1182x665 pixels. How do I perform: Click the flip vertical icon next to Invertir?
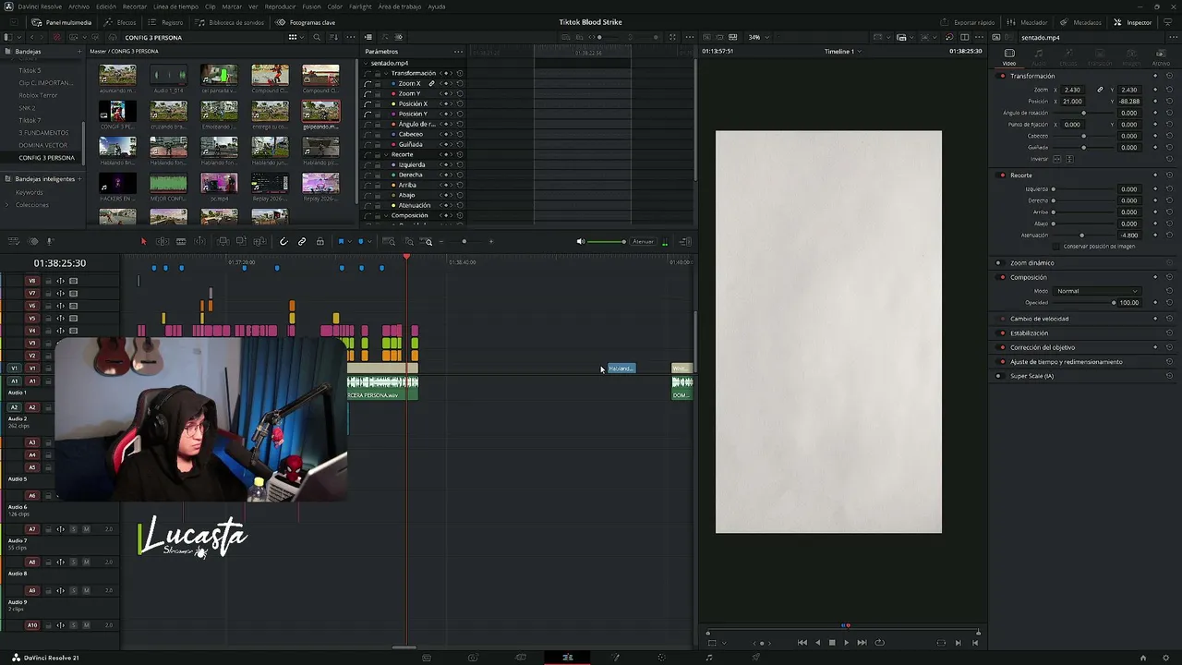(1069, 159)
